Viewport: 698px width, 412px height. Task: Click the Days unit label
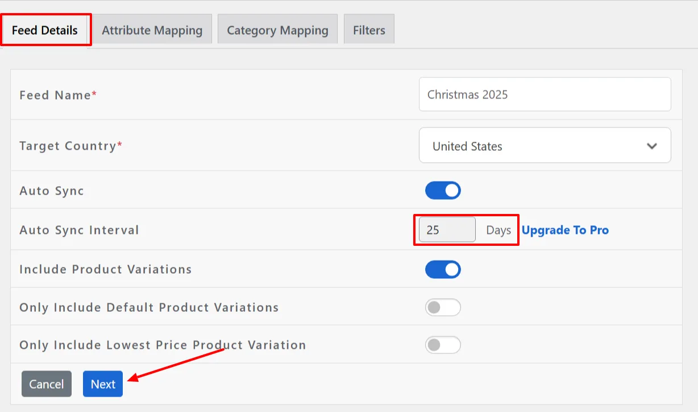498,230
